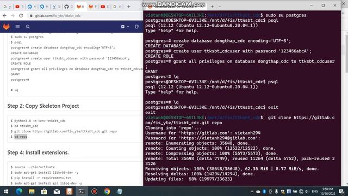Open a new terminal tab with plus
The image size is (348, 196).
click(x=212, y=7)
